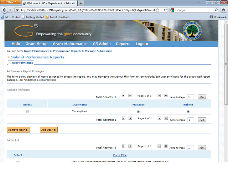Focus Jump to Page field in top pager
Screen dimensions: 228x171
[191, 97]
